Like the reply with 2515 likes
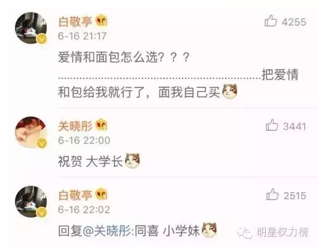The width and height of the screenshot is (319, 248). click(272, 195)
